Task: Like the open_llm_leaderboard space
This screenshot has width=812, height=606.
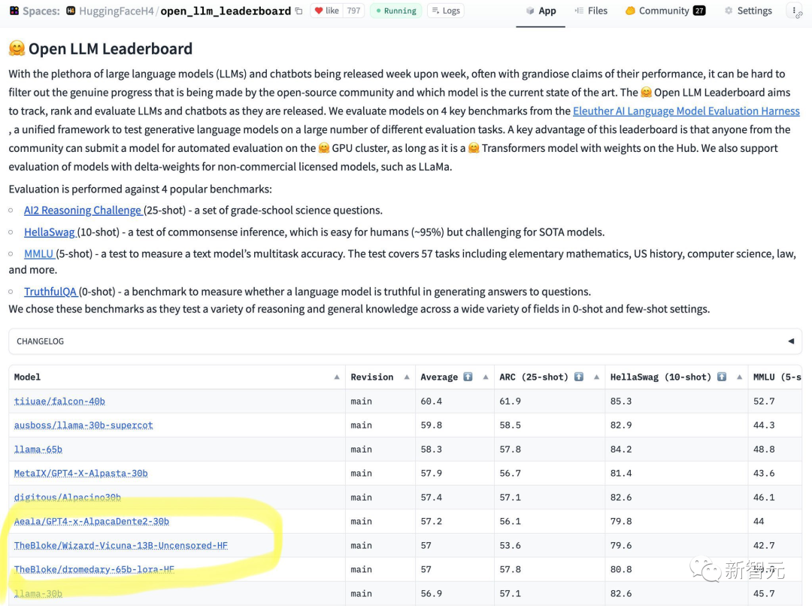Action: click(327, 11)
